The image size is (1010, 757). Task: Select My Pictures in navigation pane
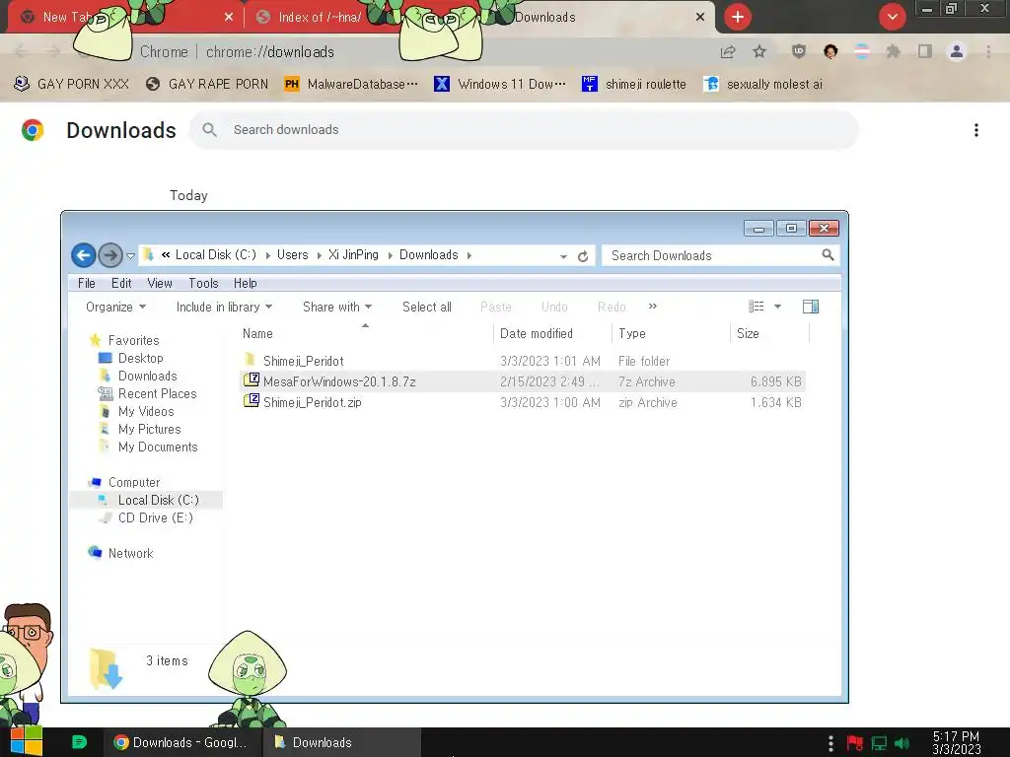coord(150,429)
